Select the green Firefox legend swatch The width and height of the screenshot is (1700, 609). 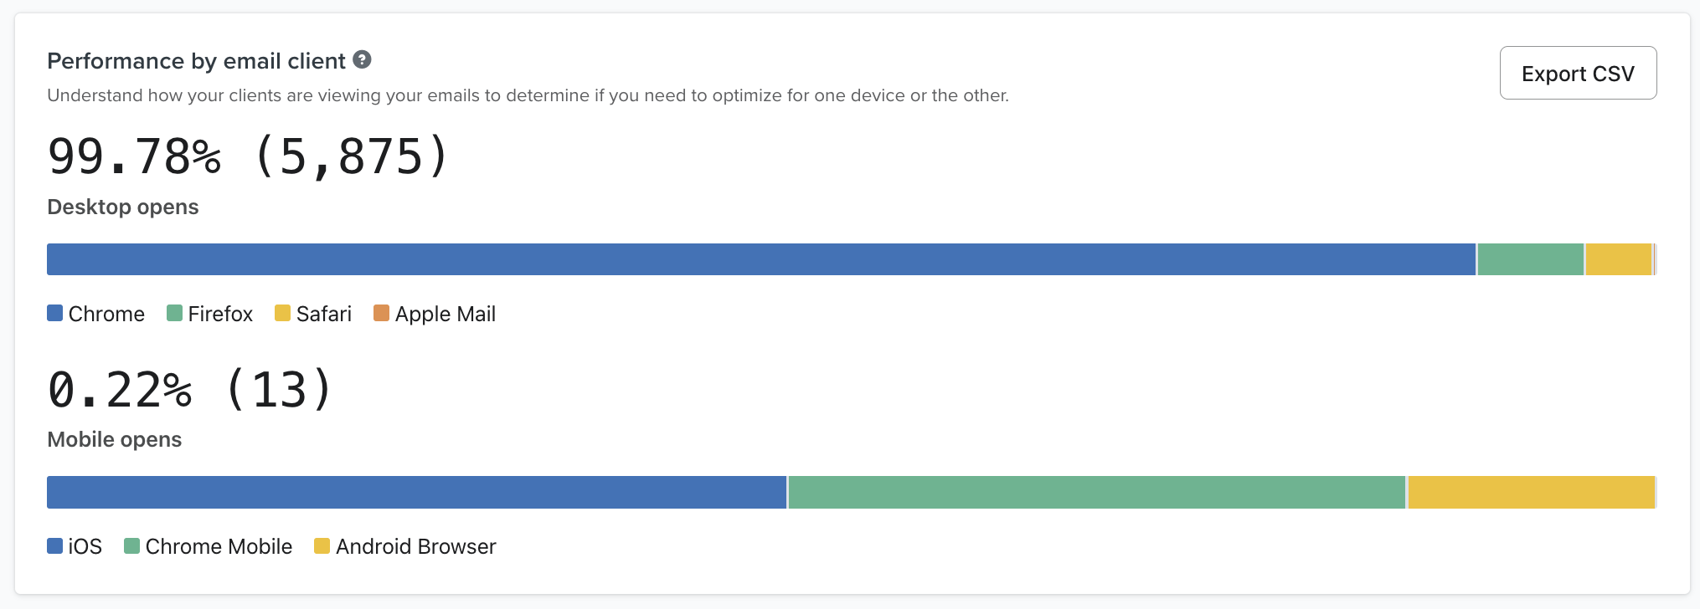click(x=174, y=313)
